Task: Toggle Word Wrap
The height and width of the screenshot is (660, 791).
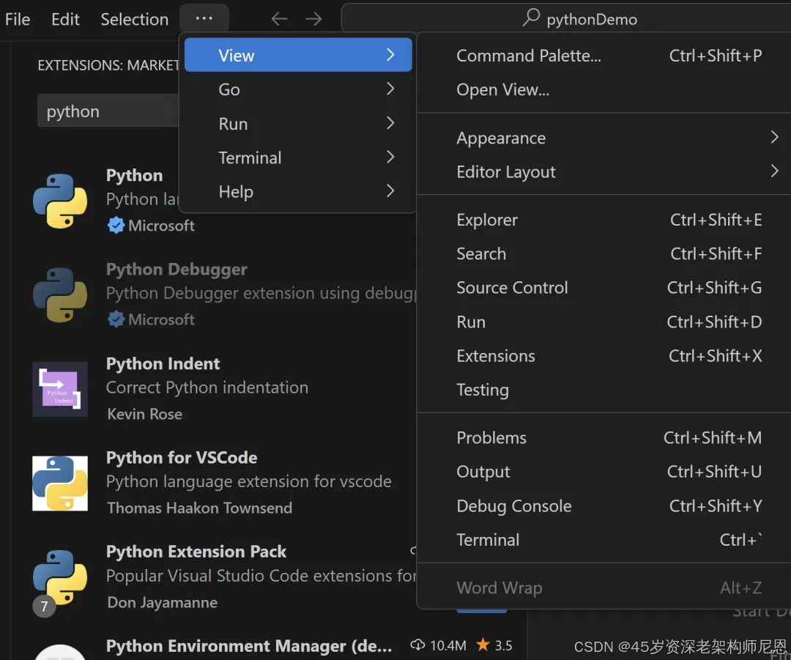Action: [606, 587]
